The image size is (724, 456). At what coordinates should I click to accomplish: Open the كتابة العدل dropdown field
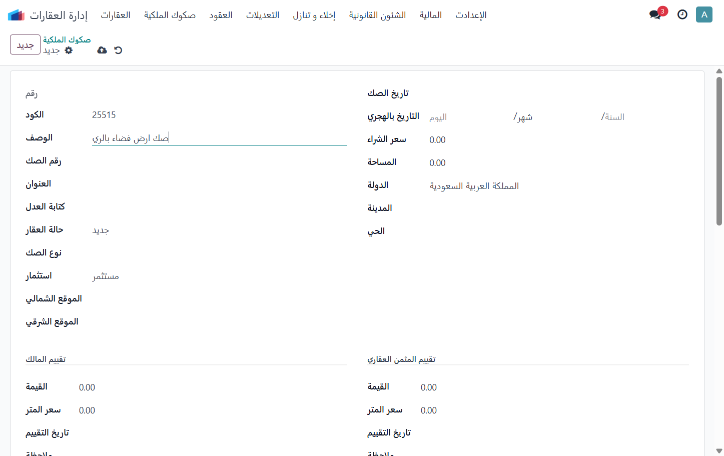point(220,207)
